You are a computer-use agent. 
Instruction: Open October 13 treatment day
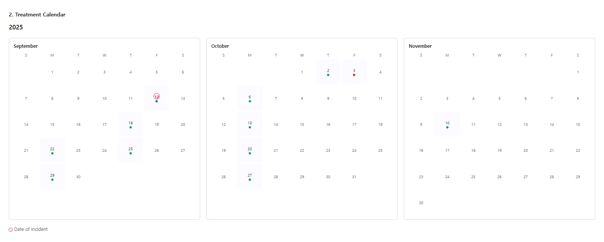250,124
